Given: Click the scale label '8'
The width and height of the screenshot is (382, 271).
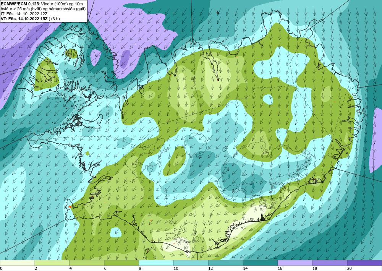Looking at the screenshot, I should 140,269.
